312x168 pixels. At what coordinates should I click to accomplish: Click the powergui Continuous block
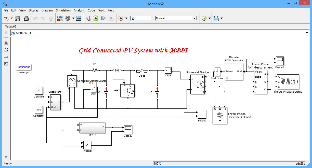tap(23, 67)
